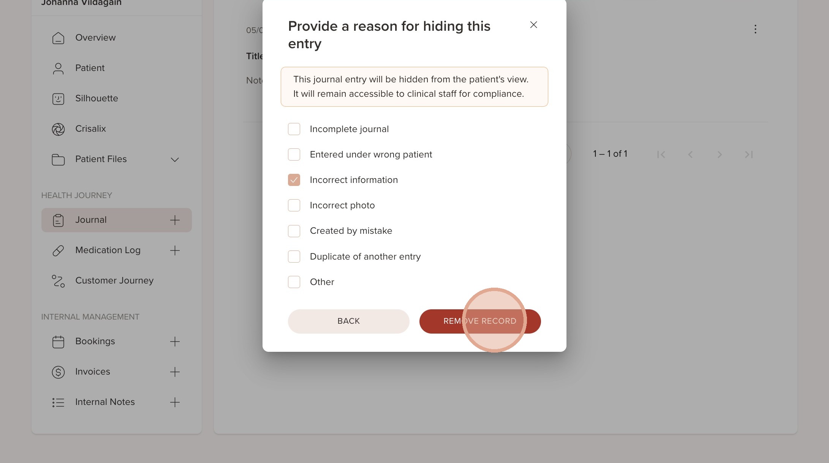Click the plus icon beside Bookings

tap(175, 342)
